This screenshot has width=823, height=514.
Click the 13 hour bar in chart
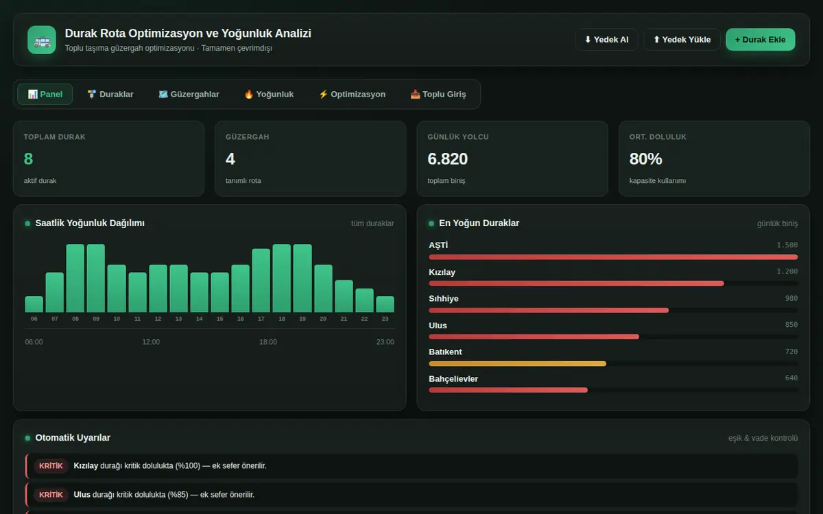tap(178, 289)
